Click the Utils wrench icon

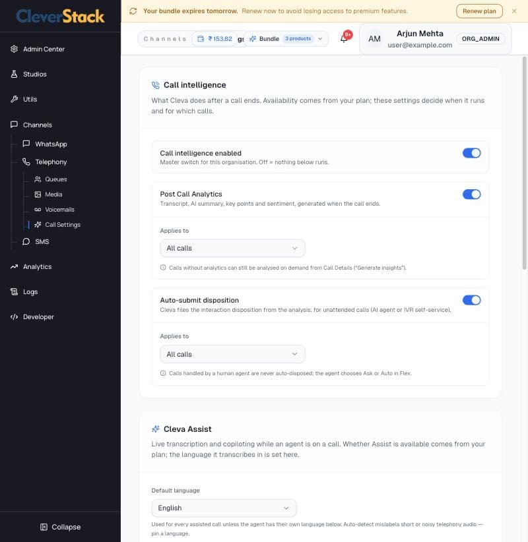tap(14, 99)
